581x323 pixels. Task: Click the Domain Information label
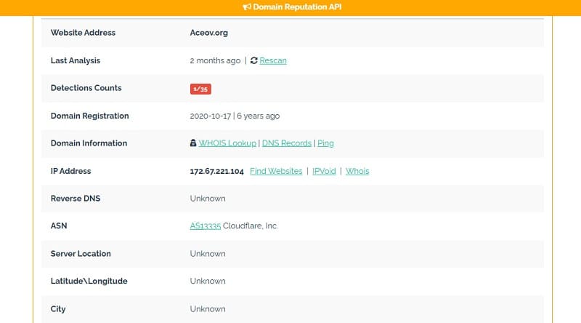(x=89, y=143)
